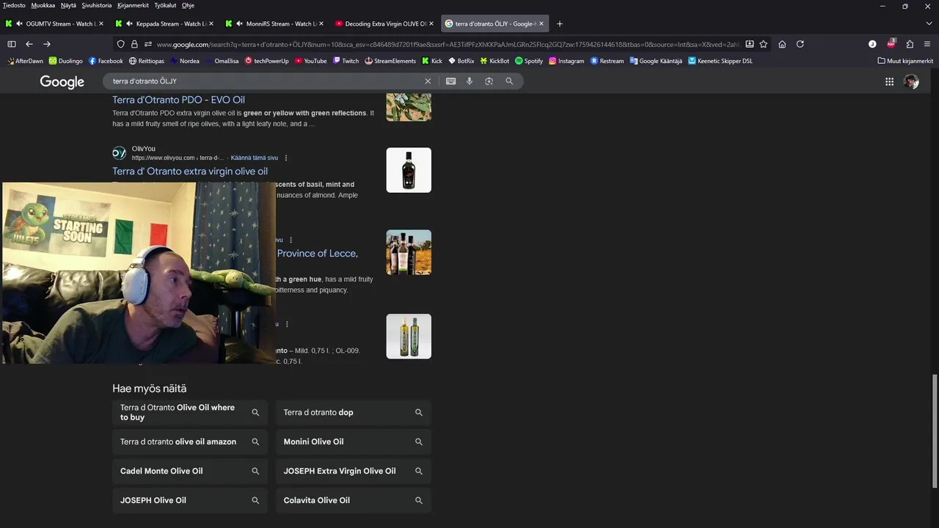Go forward one page

(47, 44)
